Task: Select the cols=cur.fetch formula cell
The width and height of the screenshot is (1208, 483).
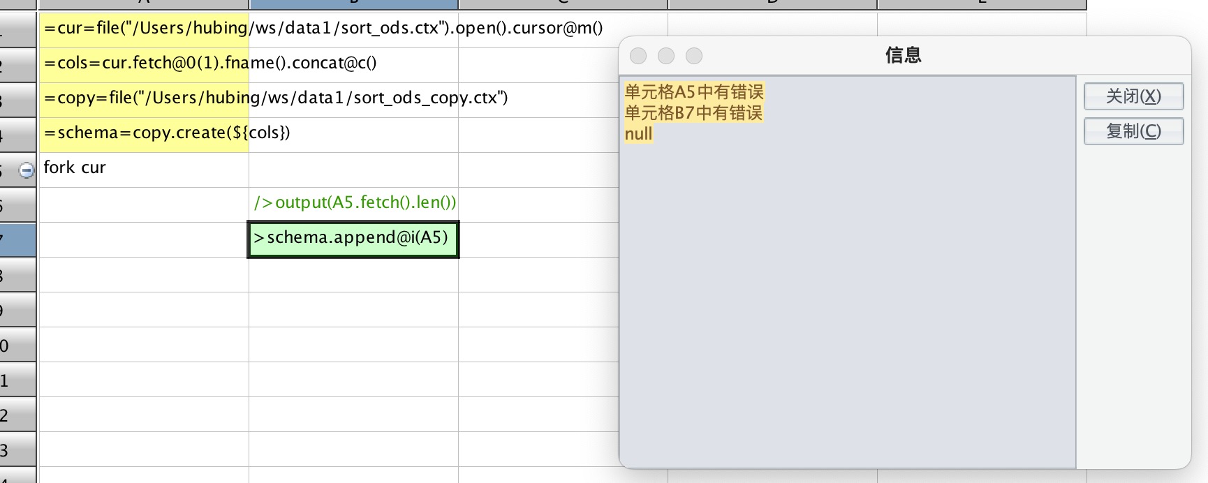Action: coord(144,64)
